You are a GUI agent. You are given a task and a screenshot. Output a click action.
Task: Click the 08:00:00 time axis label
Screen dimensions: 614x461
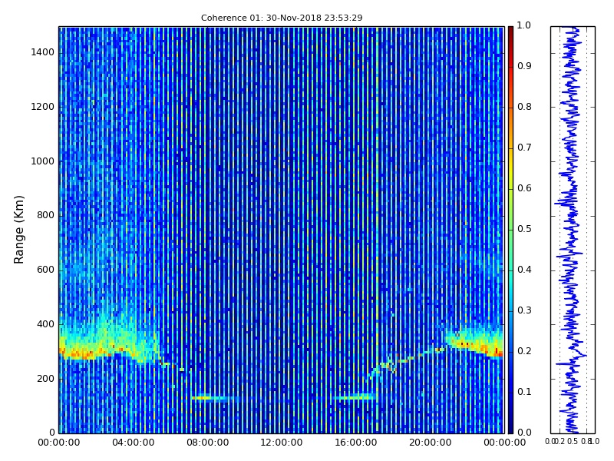(x=207, y=443)
